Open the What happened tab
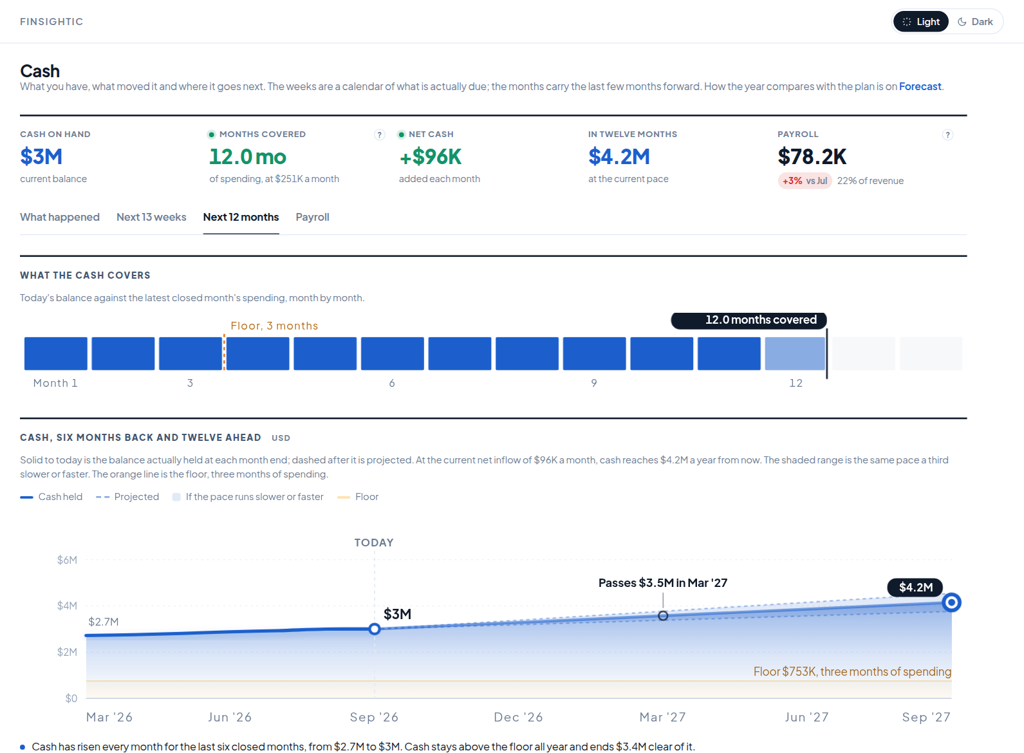1024x753 pixels. 60,218
